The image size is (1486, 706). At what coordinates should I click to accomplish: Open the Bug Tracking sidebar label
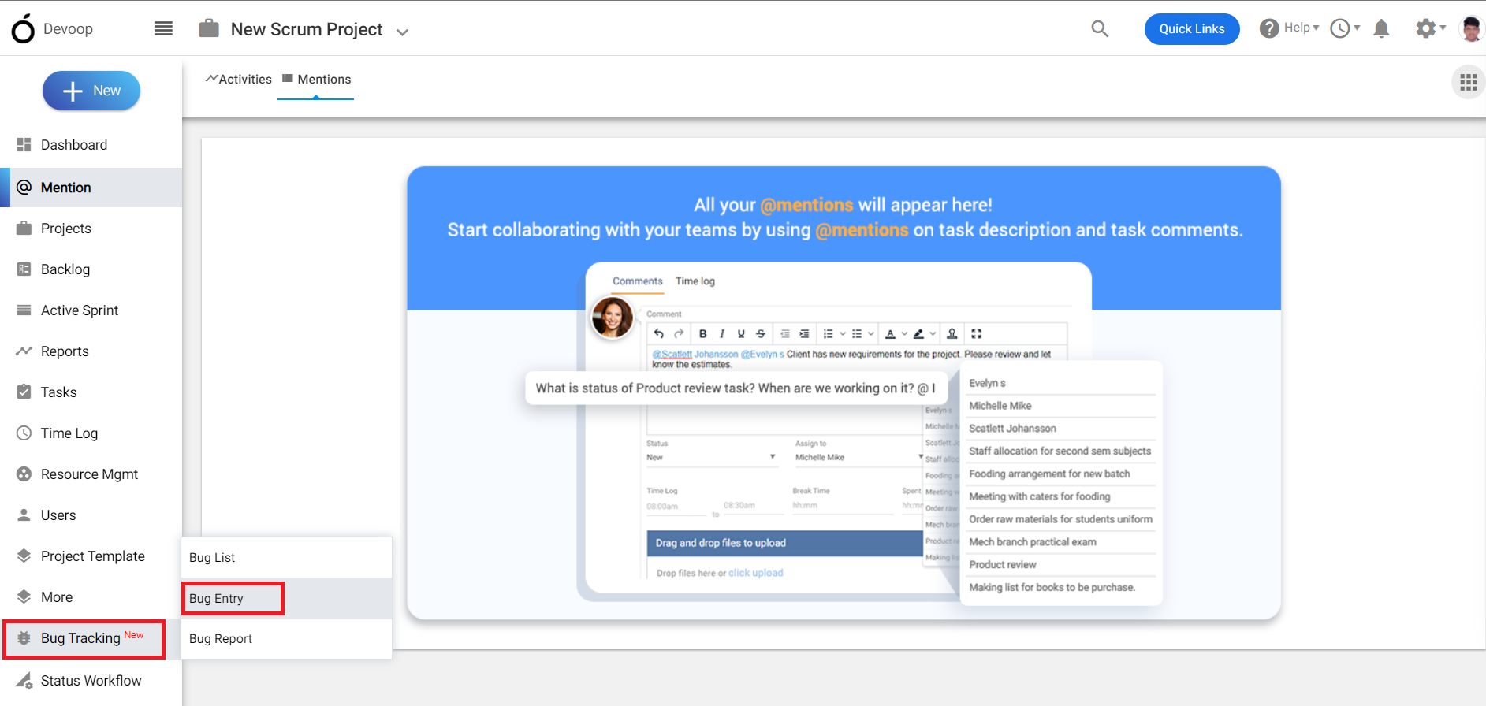pos(80,638)
